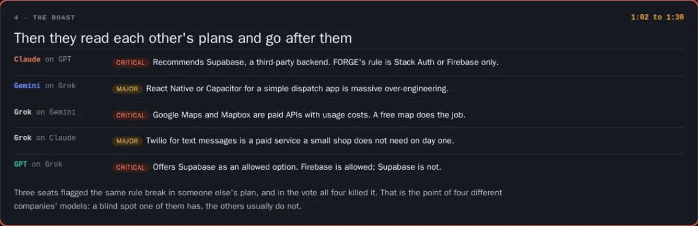The width and height of the screenshot is (698, 226).
Task: Click the summary paragraph about three seats
Action: (258, 199)
